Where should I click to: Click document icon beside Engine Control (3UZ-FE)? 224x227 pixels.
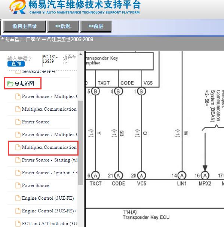tap(18, 198)
